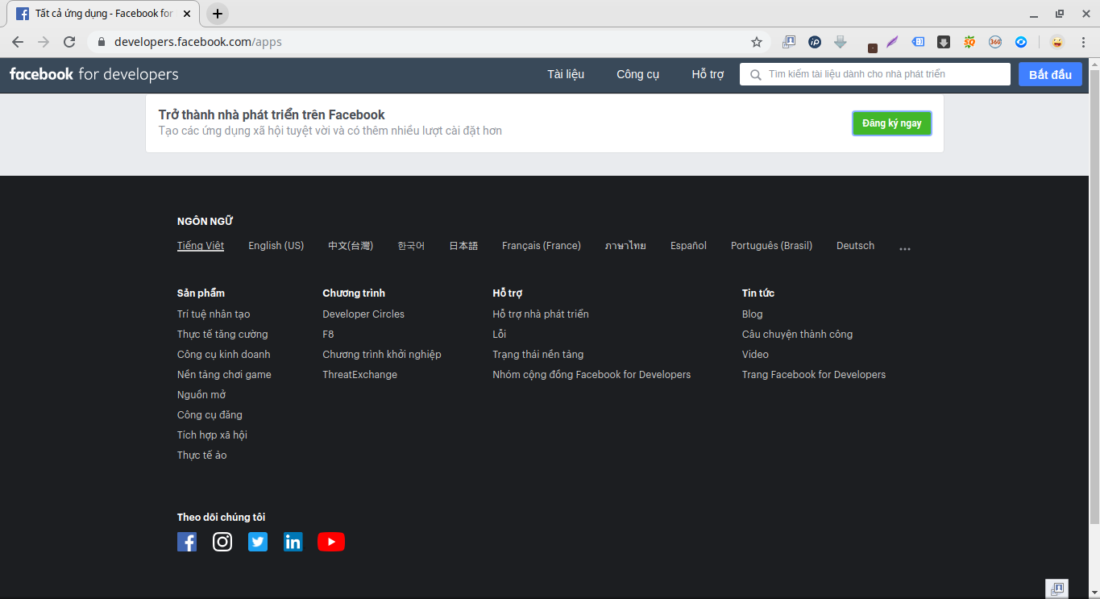The height and width of the screenshot is (599, 1100).
Task: Open the Công cụ menu
Action: pos(638,74)
